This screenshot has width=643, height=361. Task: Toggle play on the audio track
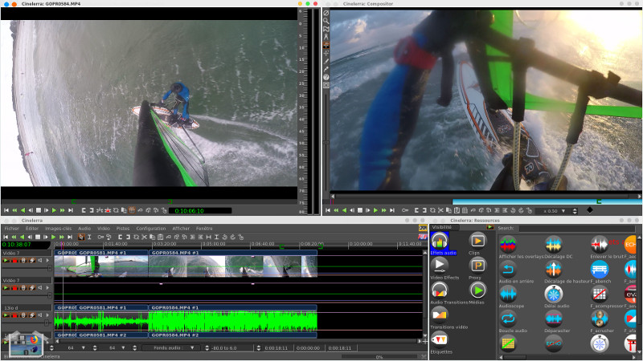6,314
